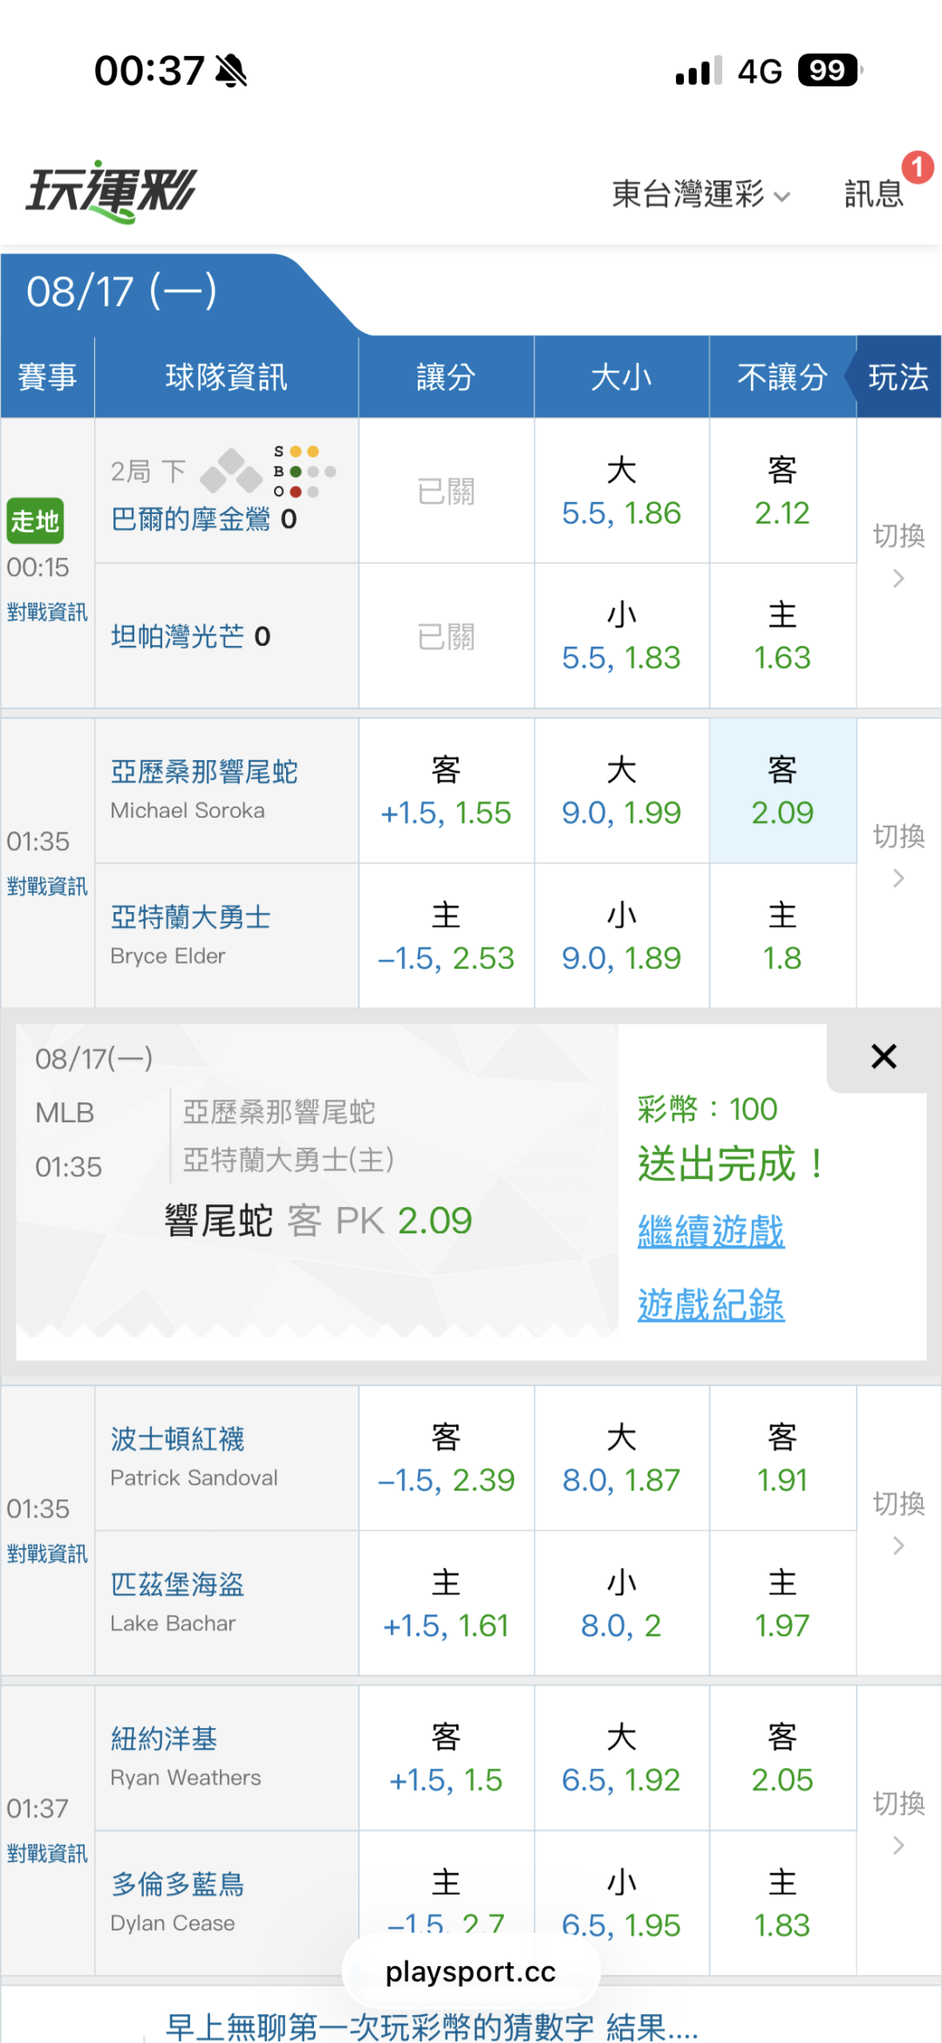Pick 小 8.0, 2 under bet

[x=621, y=1604]
